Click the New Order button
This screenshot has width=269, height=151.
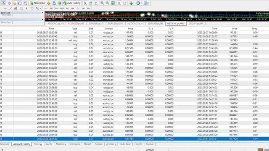pos(38,3)
